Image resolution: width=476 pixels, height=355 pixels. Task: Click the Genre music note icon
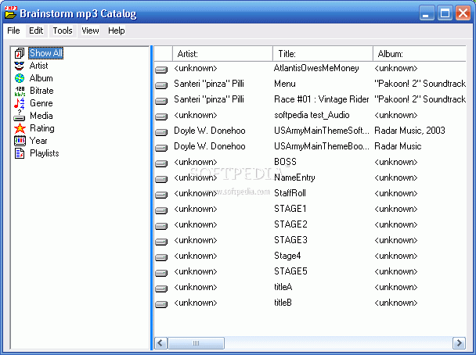coord(20,103)
